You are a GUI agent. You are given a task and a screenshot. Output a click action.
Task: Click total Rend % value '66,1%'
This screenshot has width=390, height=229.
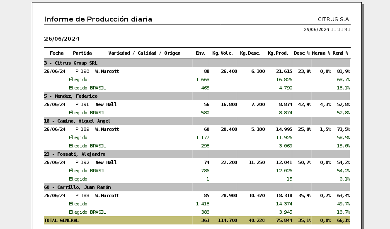point(344,220)
